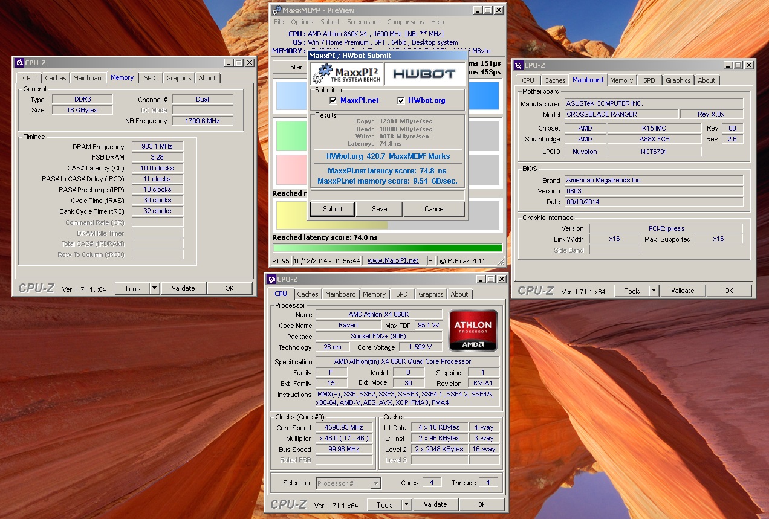Open About tab in Memory CPU-Z window

pyautogui.click(x=207, y=78)
